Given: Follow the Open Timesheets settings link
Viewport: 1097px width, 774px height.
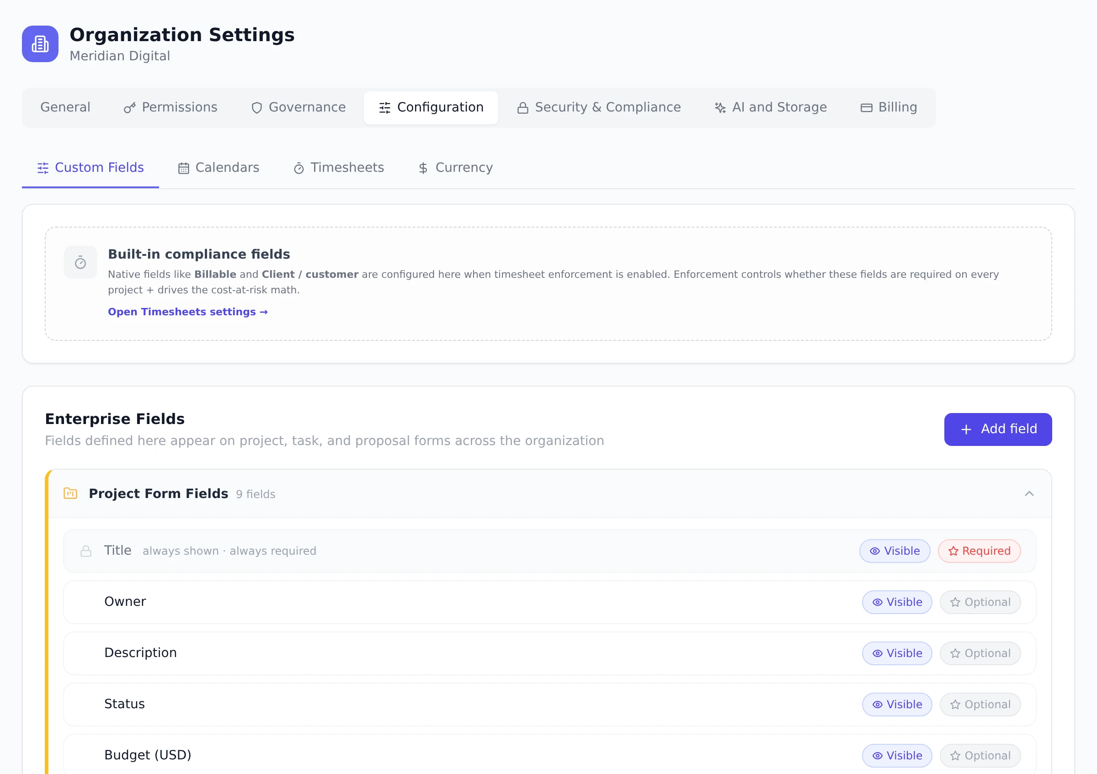Looking at the screenshot, I should (x=188, y=312).
